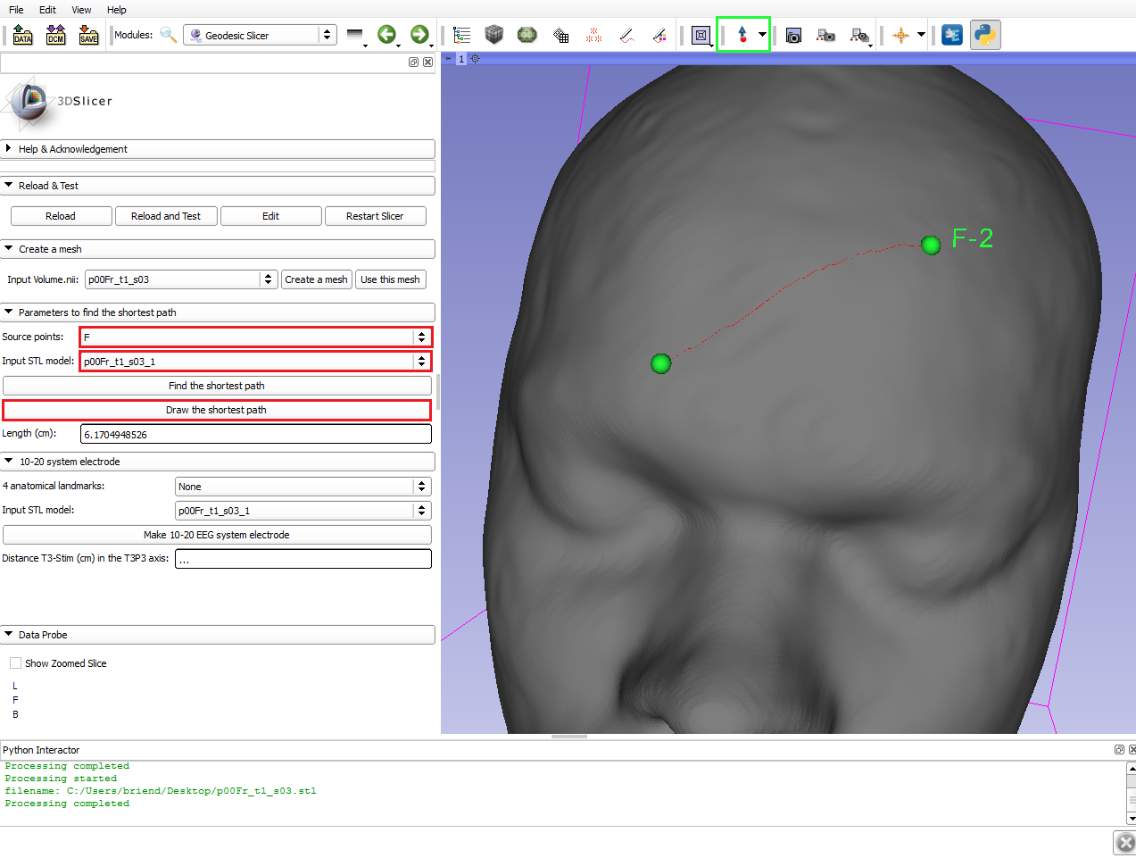
Task: Click the screenshot capture camera icon
Action: 793,35
